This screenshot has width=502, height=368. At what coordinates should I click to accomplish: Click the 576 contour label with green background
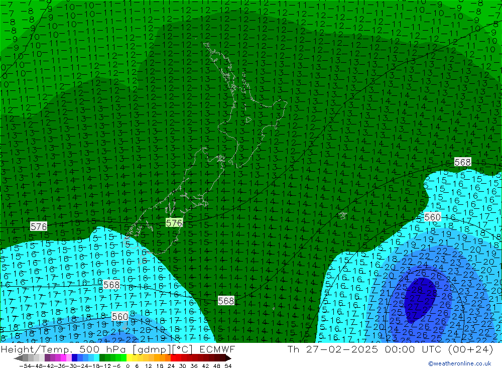[x=174, y=223]
